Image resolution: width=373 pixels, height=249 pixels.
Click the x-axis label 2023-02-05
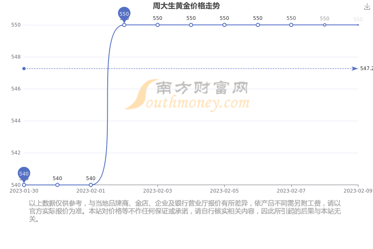[x=224, y=191]
